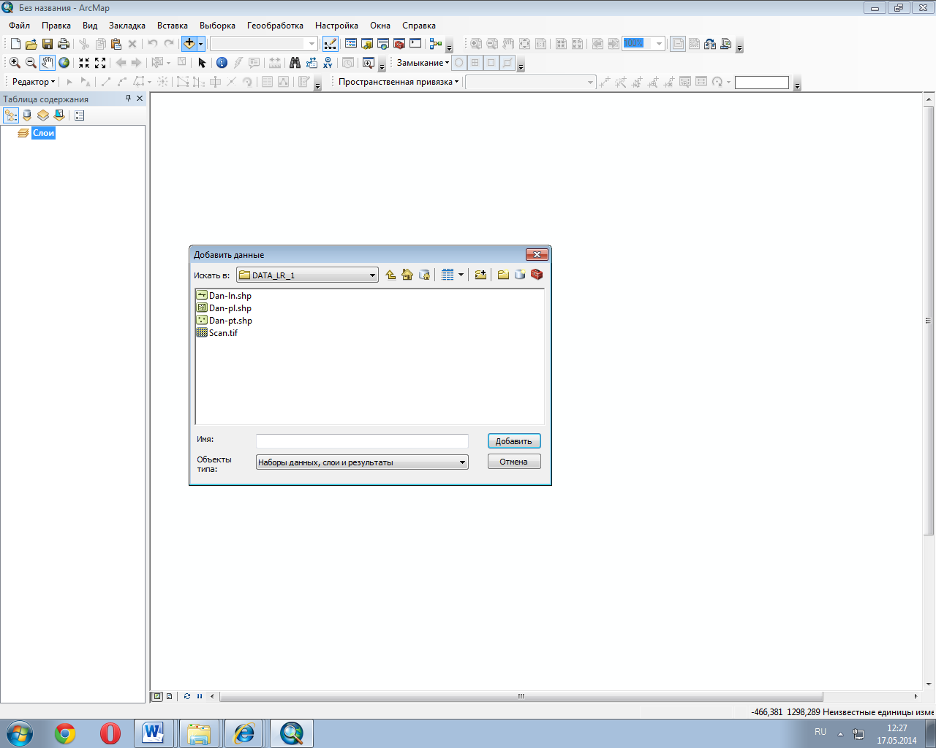The width and height of the screenshot is (936, 748).
Task: Open the Геообработка menu
Action: pos(275,26)
